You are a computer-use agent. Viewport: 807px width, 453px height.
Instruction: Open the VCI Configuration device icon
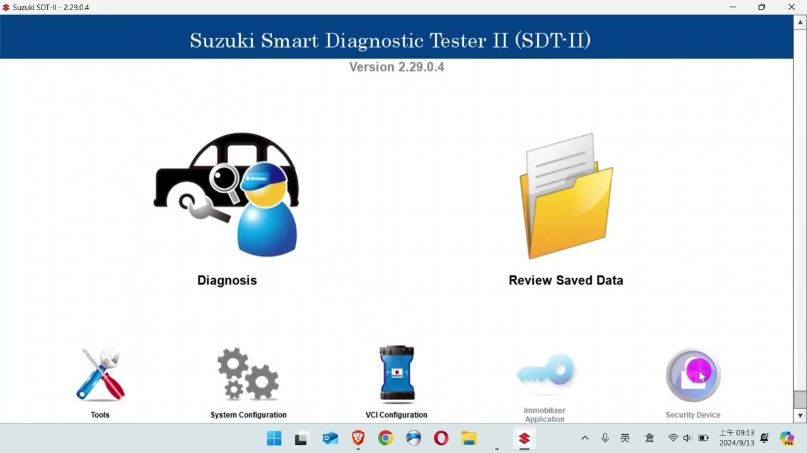[397, 374]
